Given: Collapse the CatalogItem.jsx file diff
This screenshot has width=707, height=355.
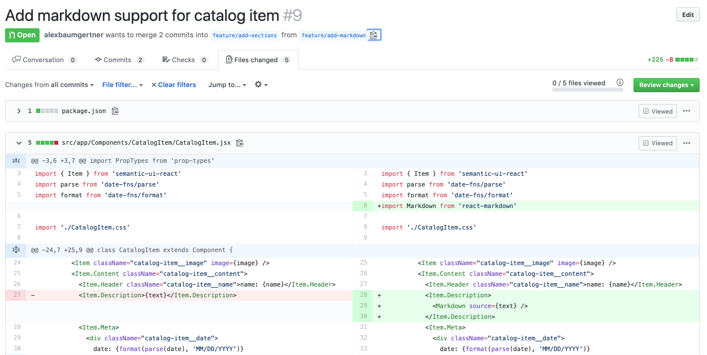Looking at the screenshot, I should [19, 143].
